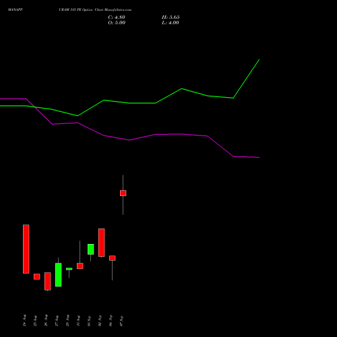Click the URAM 215 PE Option Chart title
The image size is (337, 337).
pyautogui.click(x=95, y=9)
